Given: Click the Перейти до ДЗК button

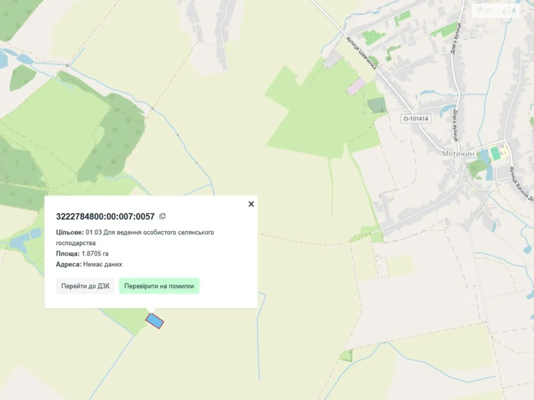Looking at the screenshot, I should pyautogui.click(x=85, y=286).
